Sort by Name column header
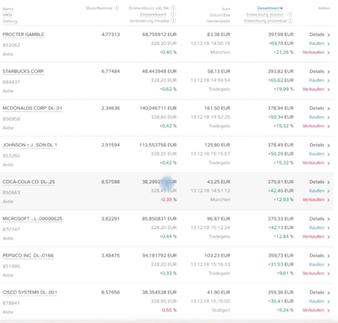 8,9
